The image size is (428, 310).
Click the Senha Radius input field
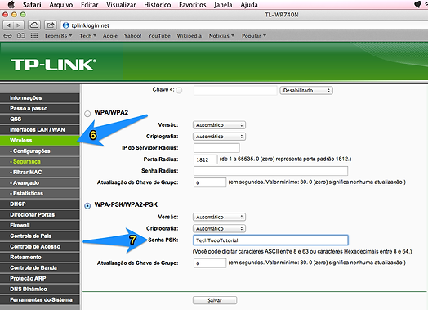click(x=270, y=171)
